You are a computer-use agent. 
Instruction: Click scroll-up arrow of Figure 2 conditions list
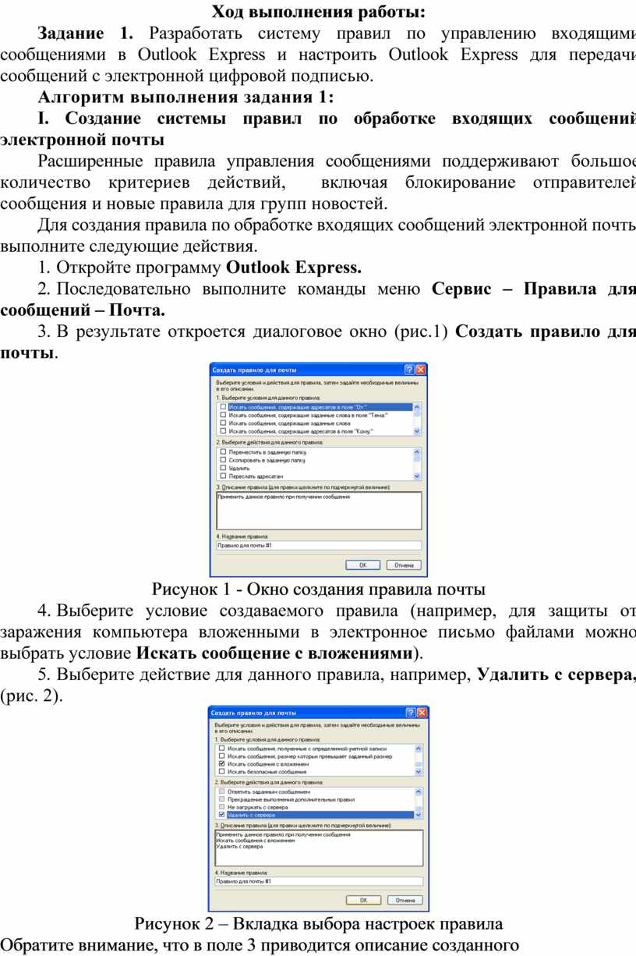(418, 749)
